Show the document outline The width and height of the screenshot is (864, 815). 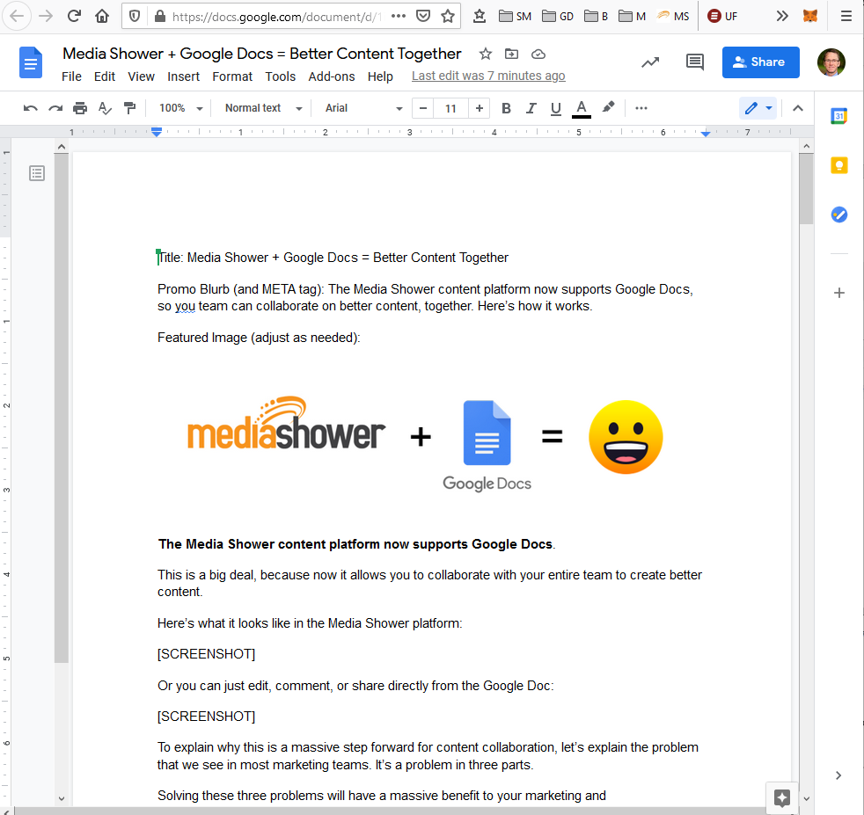[37, 173]
